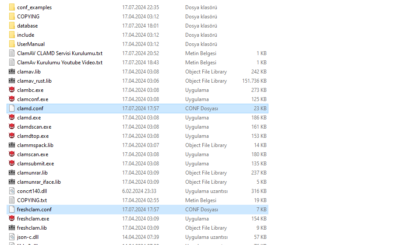
Task: Click the file name clamconf.exe
Action: (32, 99)
